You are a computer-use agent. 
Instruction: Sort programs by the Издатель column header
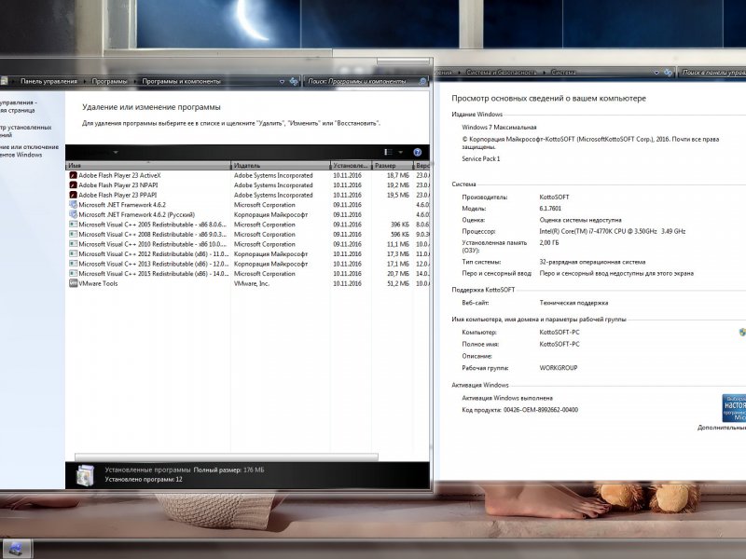[x=281, y=166]
